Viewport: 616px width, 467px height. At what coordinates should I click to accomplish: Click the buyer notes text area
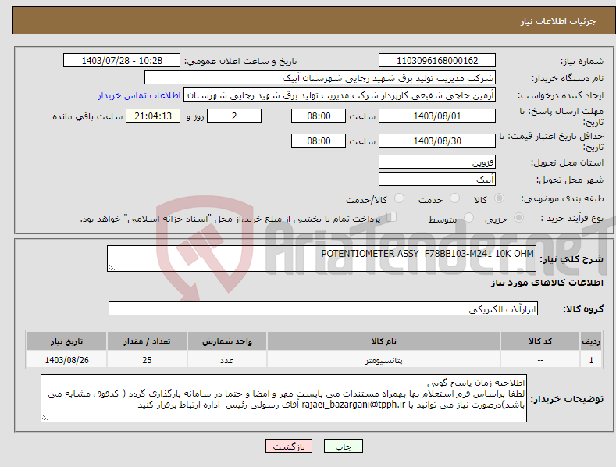[x=283, y=398]
